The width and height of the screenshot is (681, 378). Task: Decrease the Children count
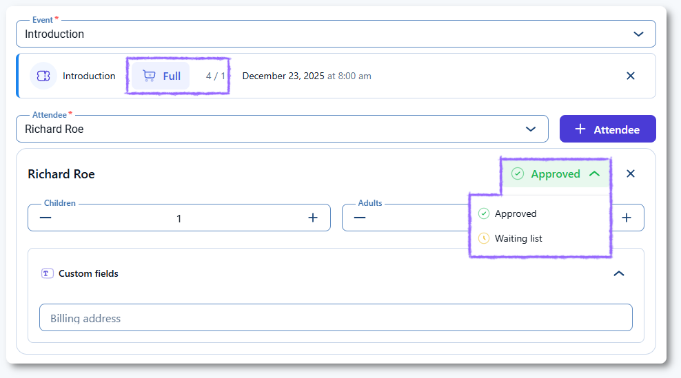pyautogui.click(x=45, y=218)
